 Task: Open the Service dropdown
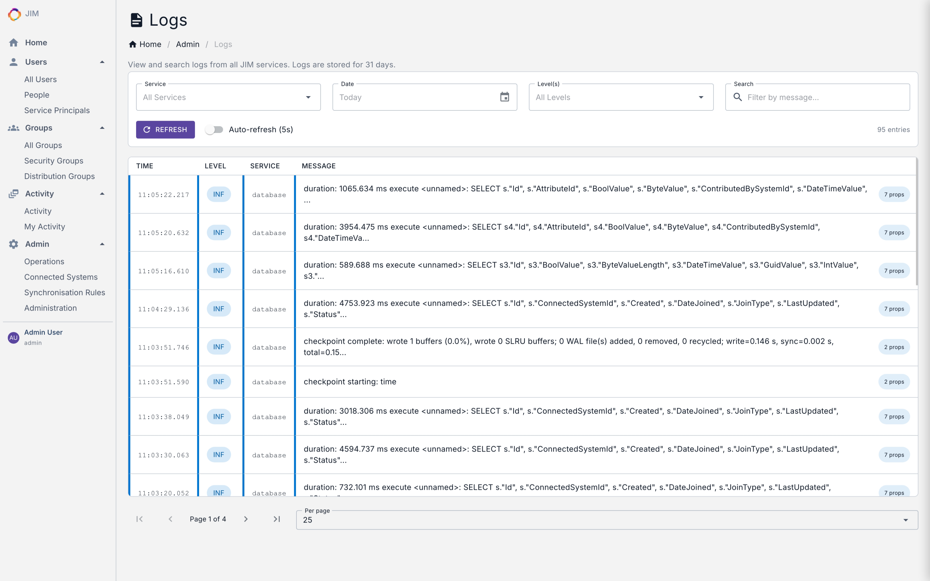(228, 97)
